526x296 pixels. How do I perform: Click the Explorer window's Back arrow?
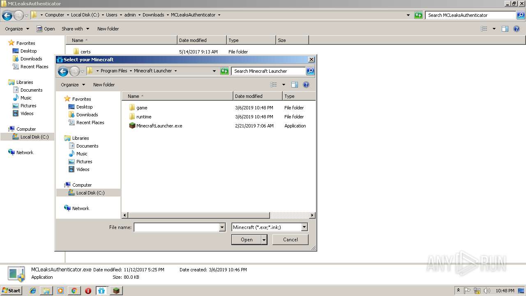point(7,16)
